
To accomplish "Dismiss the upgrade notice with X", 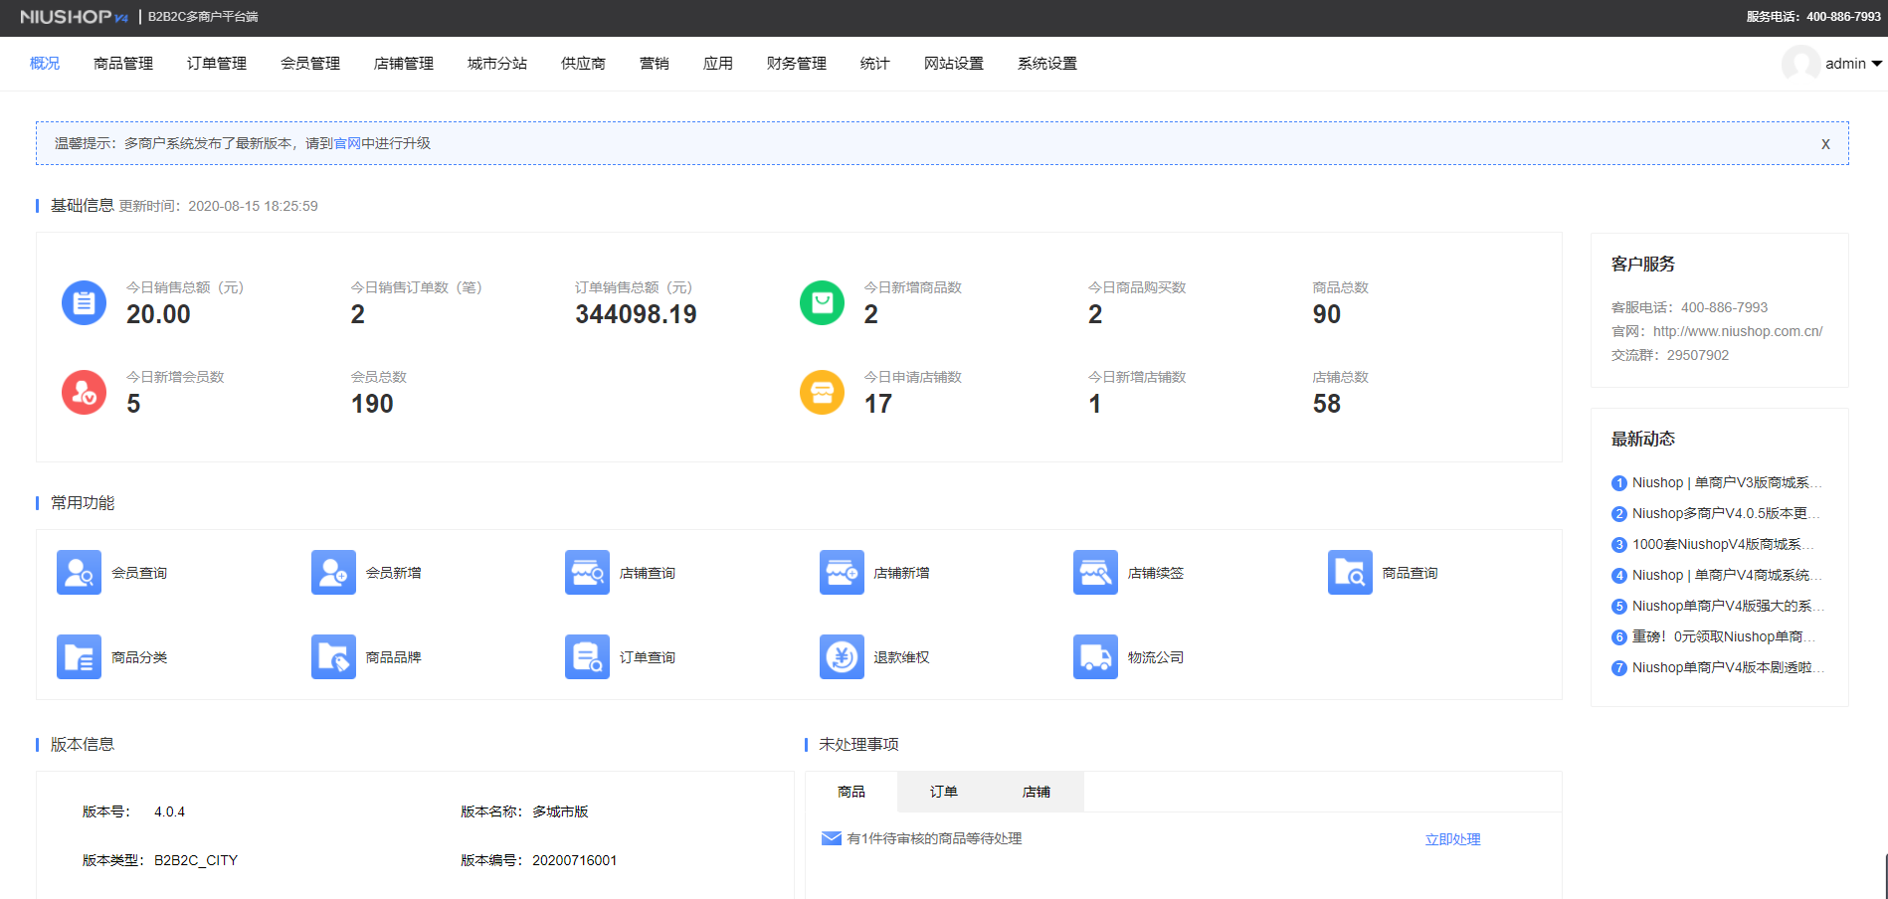I will (1825, 144).
